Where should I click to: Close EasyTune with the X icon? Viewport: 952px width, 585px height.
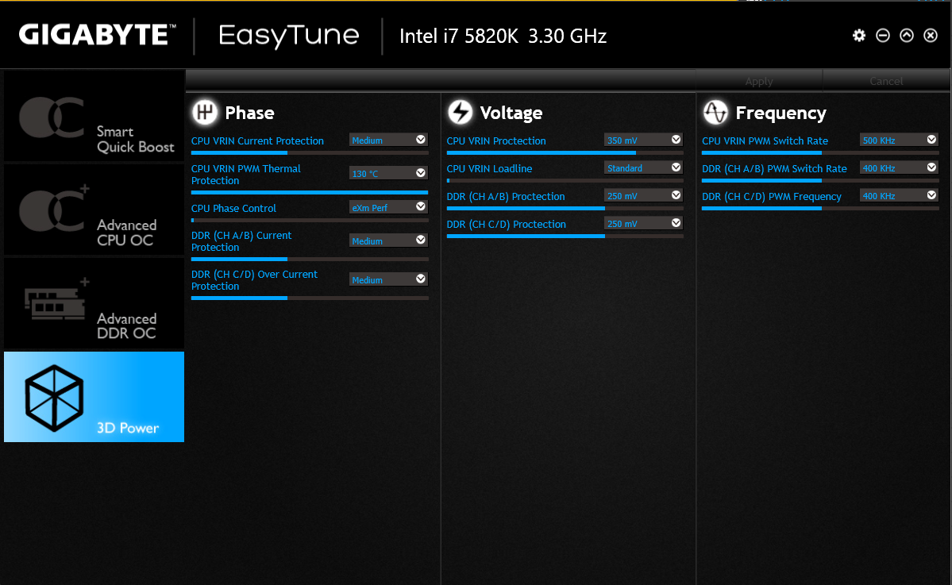930,35
